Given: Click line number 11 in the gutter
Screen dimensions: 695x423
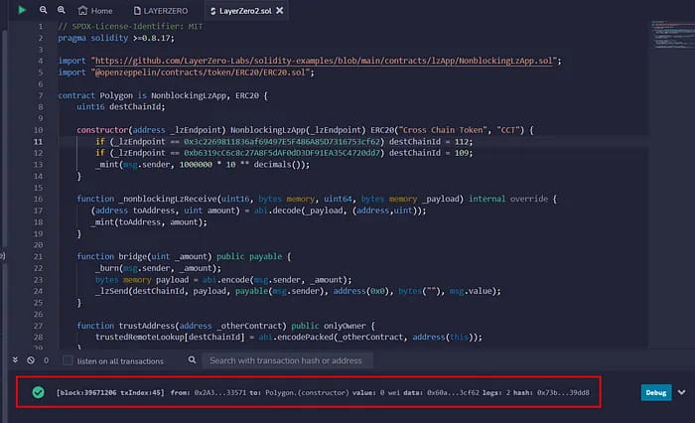Looking at the screenshot, I should tap(38, 141).
